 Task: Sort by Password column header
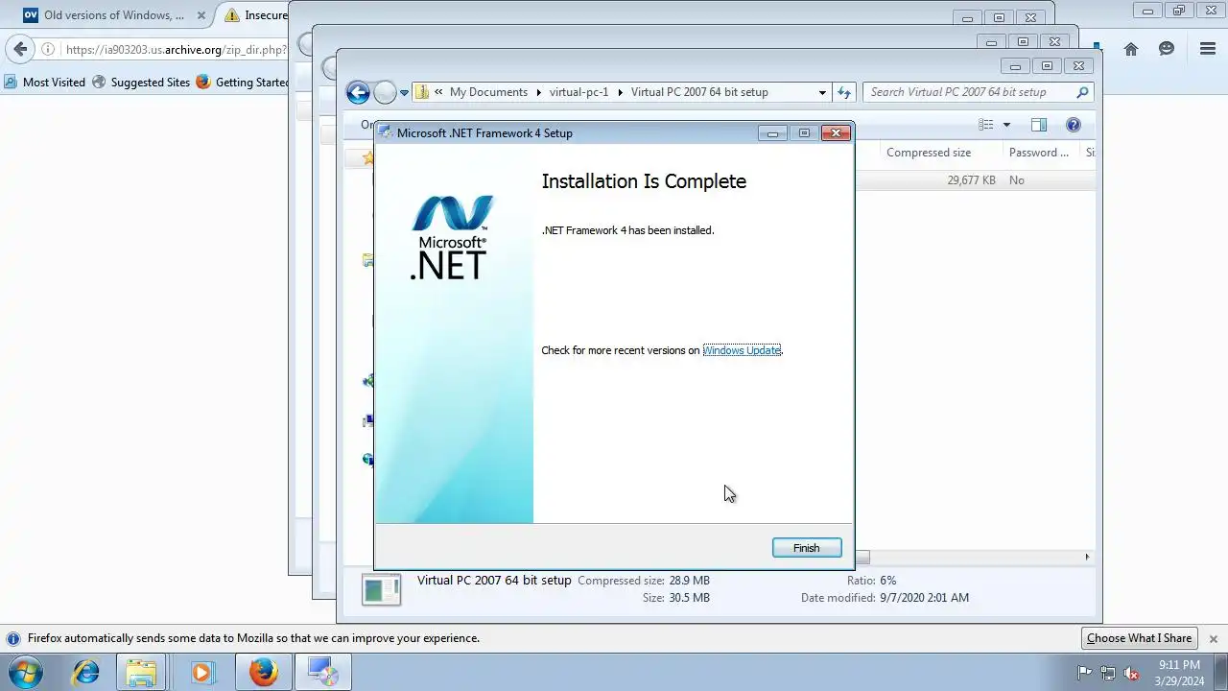(1039, 153)
